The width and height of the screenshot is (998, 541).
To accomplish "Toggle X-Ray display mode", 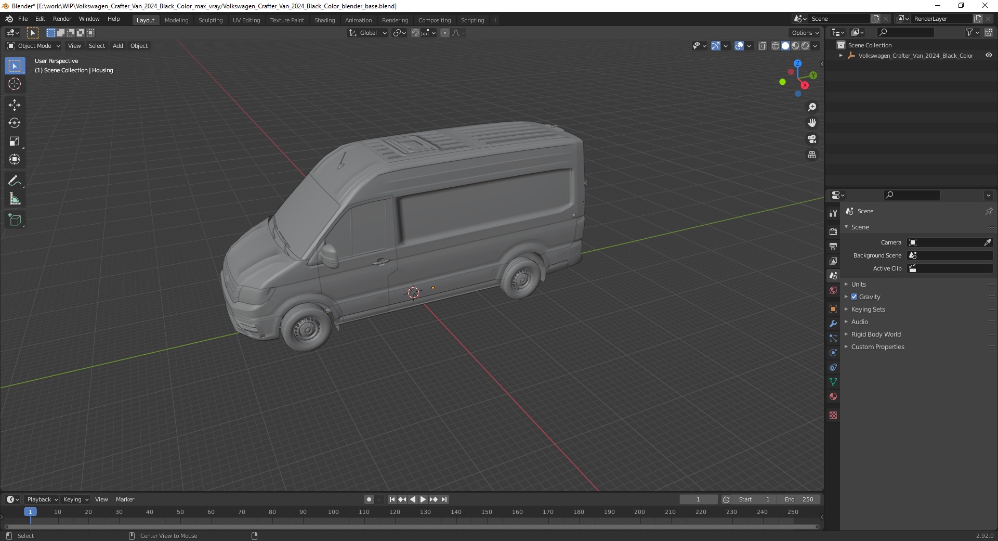I will tap(763, 46).
